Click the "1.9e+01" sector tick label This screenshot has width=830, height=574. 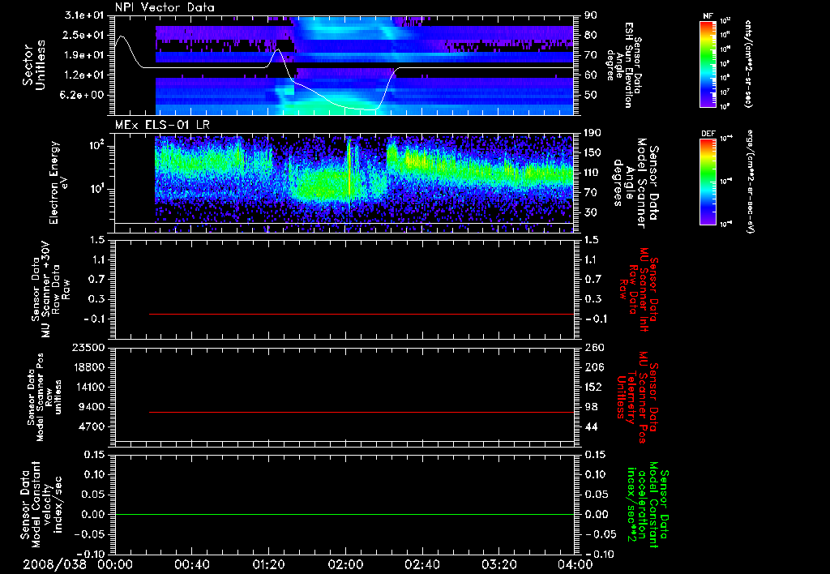85,55
